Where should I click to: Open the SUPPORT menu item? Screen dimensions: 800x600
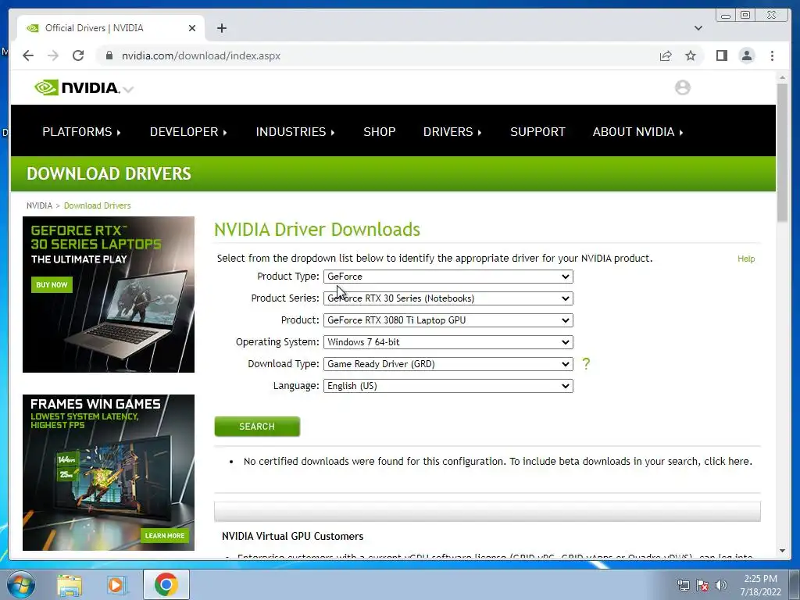pos(537,131)
